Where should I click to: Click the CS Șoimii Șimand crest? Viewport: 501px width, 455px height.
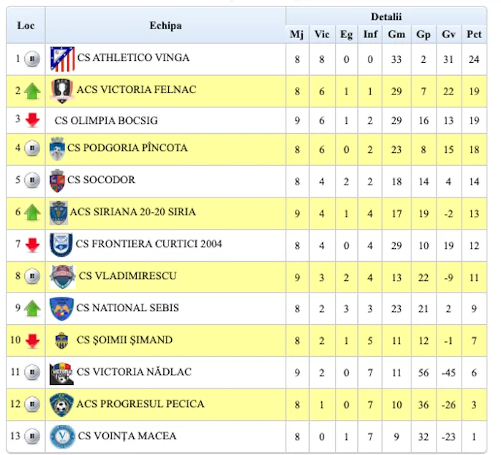(x=62, y=341)
